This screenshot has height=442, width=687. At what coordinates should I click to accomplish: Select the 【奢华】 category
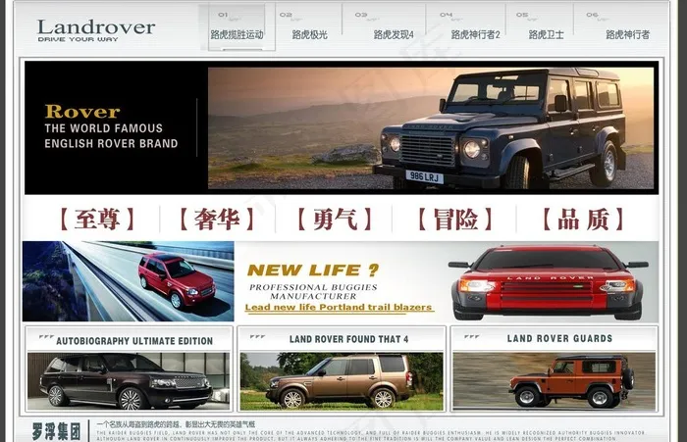point(217,220)
